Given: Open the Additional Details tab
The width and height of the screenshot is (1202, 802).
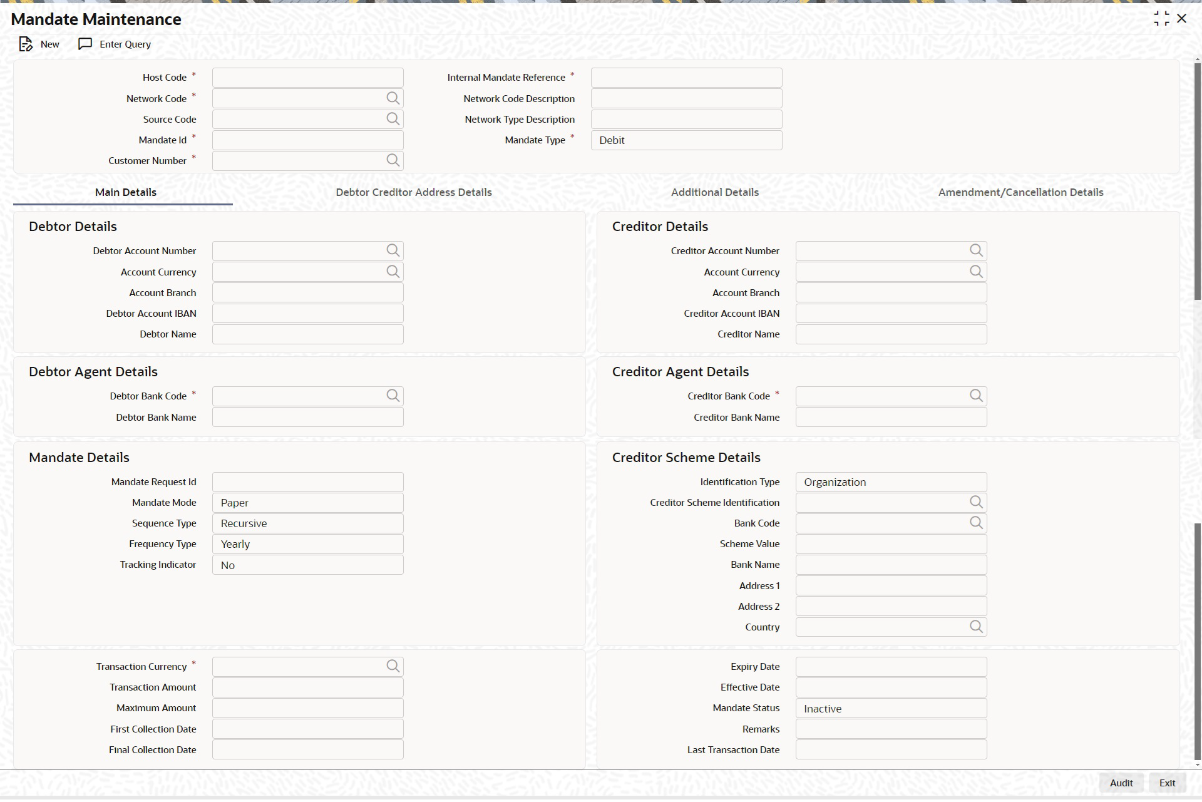Looking at the screenshot, I should point(714,192).
